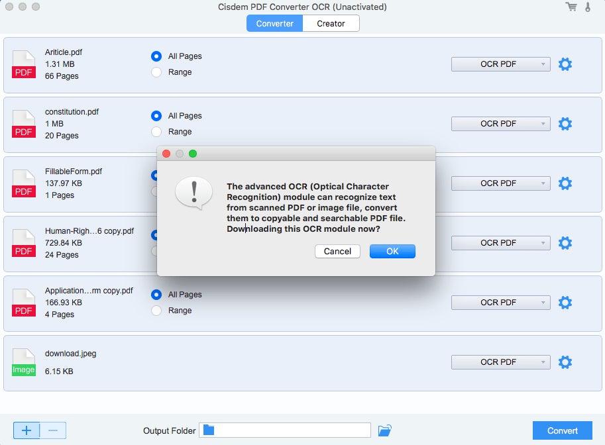This screenshot has height=445, width=605.
Task: Open settings gear for constitution.pdf
Action: (565, 124)
